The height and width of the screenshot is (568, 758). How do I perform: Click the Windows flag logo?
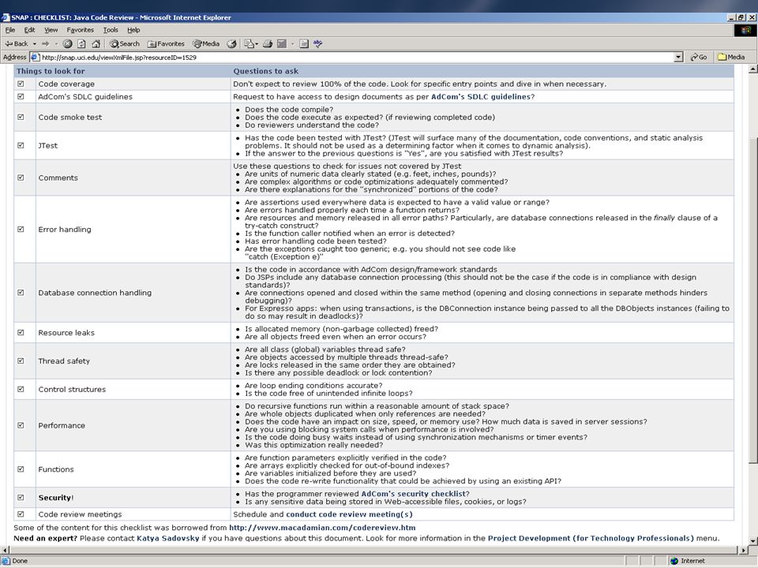[745, 30]
